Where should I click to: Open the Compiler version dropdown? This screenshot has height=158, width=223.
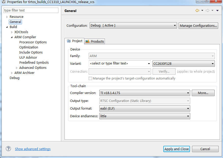145,93
